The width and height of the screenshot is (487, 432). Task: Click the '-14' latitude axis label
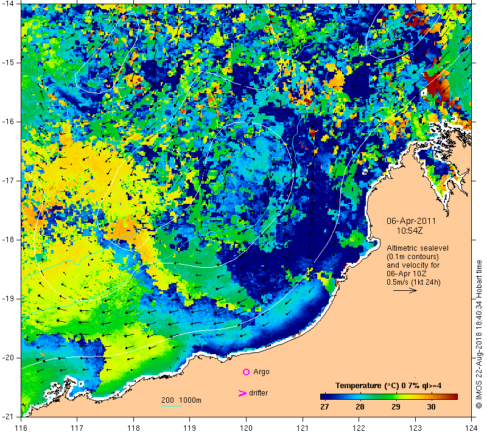click(7, 4)
